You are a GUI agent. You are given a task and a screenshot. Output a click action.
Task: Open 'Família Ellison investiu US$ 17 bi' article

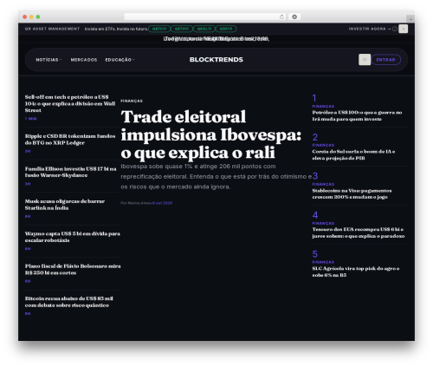pyautogui.click(x=70, y=172)
